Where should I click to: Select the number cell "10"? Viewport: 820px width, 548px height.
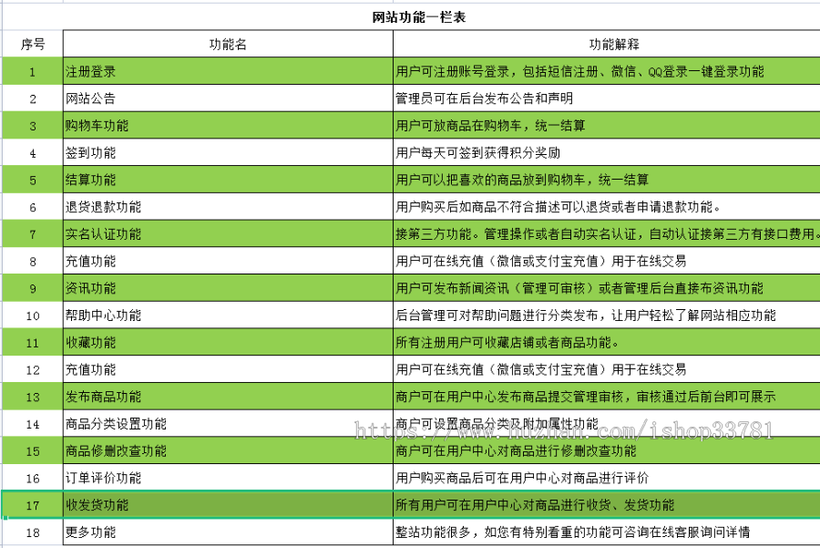pos(33,315)
